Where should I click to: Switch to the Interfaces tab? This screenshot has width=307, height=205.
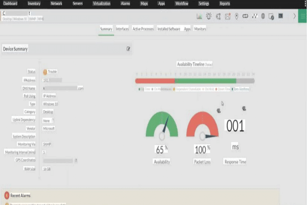coord(122,29)
